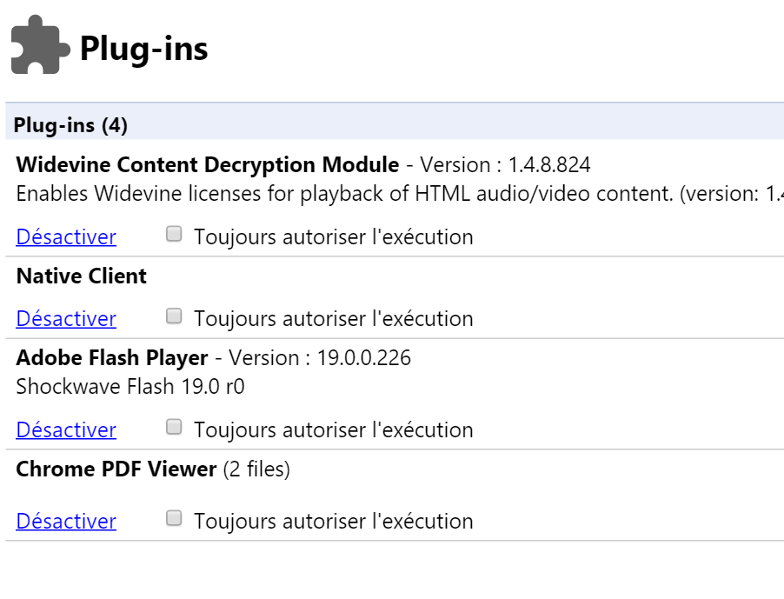Click the Flash version 19.0.0.226 text
The width and height of the screenshot is (784, 599).
(320, 358)
